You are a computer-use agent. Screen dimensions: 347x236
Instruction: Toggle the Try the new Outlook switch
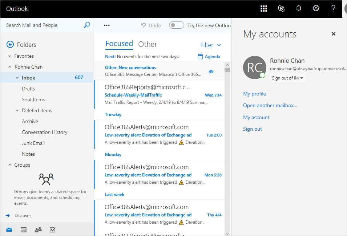(x=177, y=25)
